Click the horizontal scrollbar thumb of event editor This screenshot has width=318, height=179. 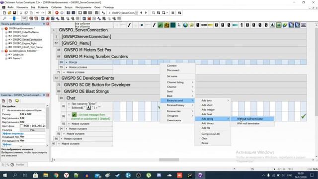[169, 160]
